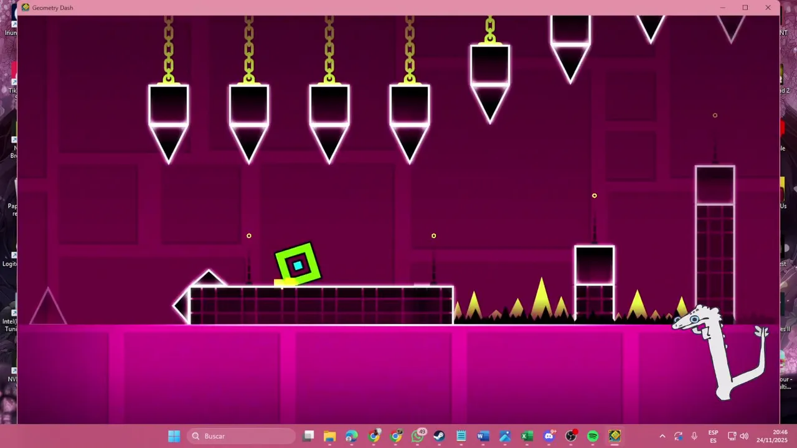The height and width of the screenshot is (448, 797).
Task: Open WhatsApp from the taskbar
Action: 418,436
